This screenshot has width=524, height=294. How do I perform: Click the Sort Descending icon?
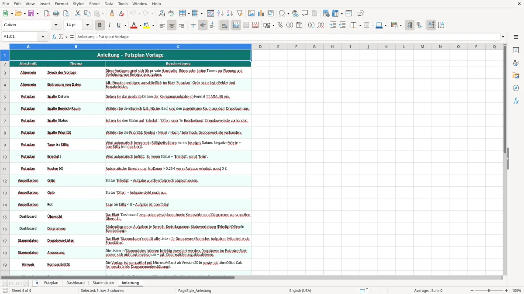230,14
